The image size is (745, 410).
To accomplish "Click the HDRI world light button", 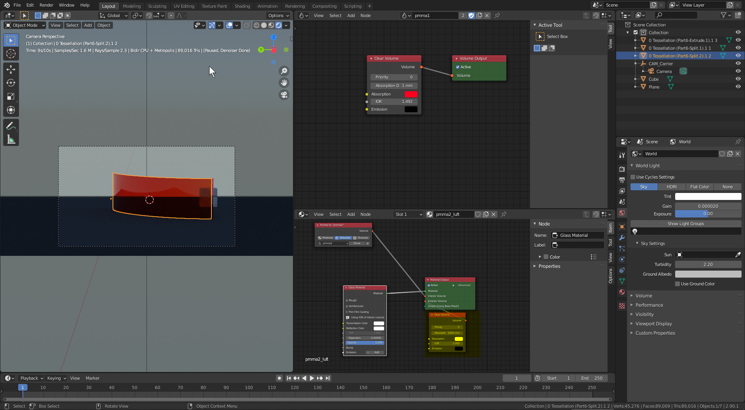I will tap(671, 187).
